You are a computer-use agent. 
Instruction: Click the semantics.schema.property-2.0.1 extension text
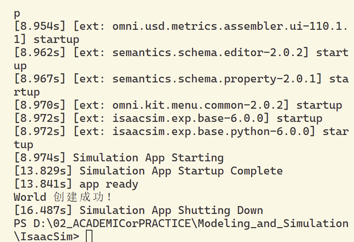point(214,79)
